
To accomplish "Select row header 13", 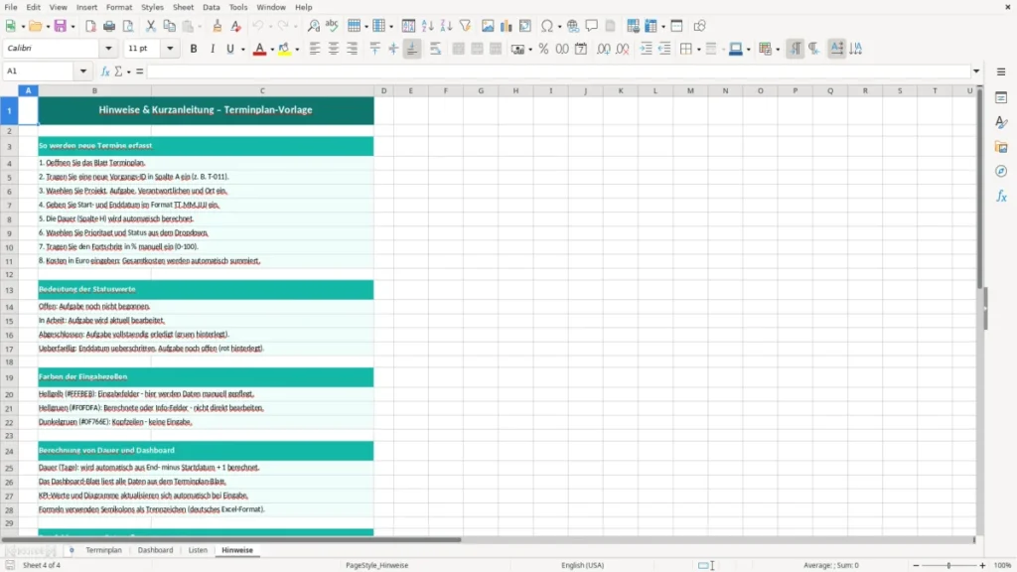I will pos(9,290).
